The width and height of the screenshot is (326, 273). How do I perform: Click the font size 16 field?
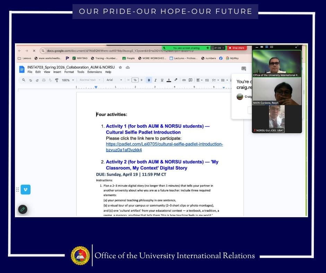pyautogui.click(x=135, y=80)
